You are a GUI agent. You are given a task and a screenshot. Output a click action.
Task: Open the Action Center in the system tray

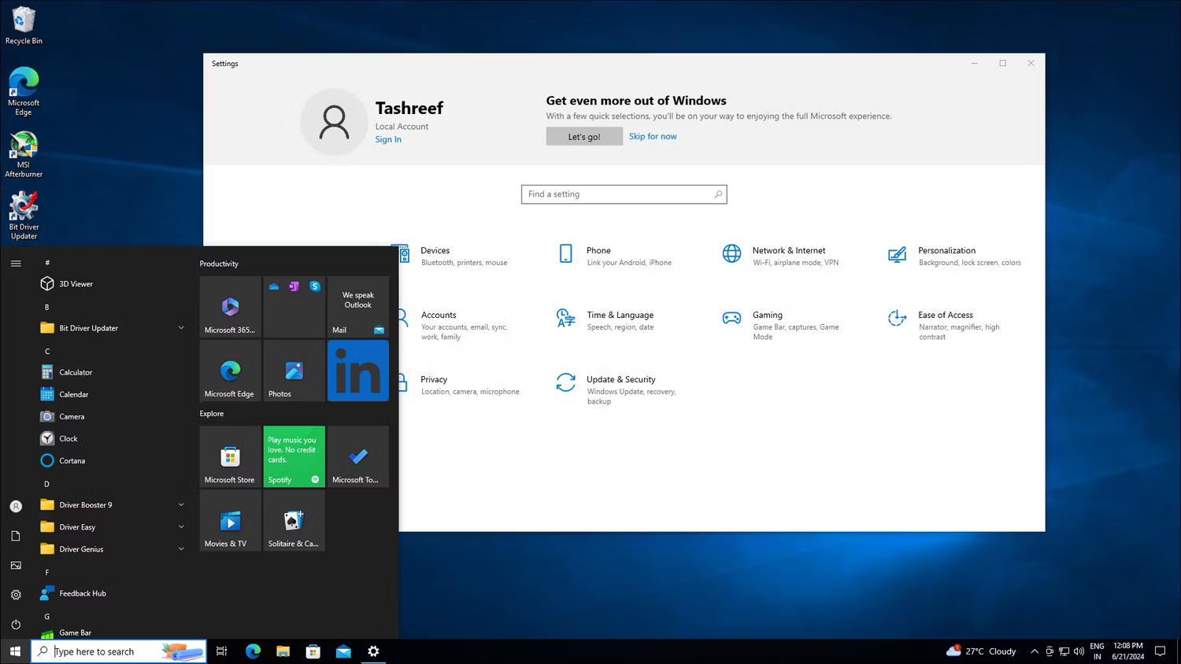click(1160, 651)
